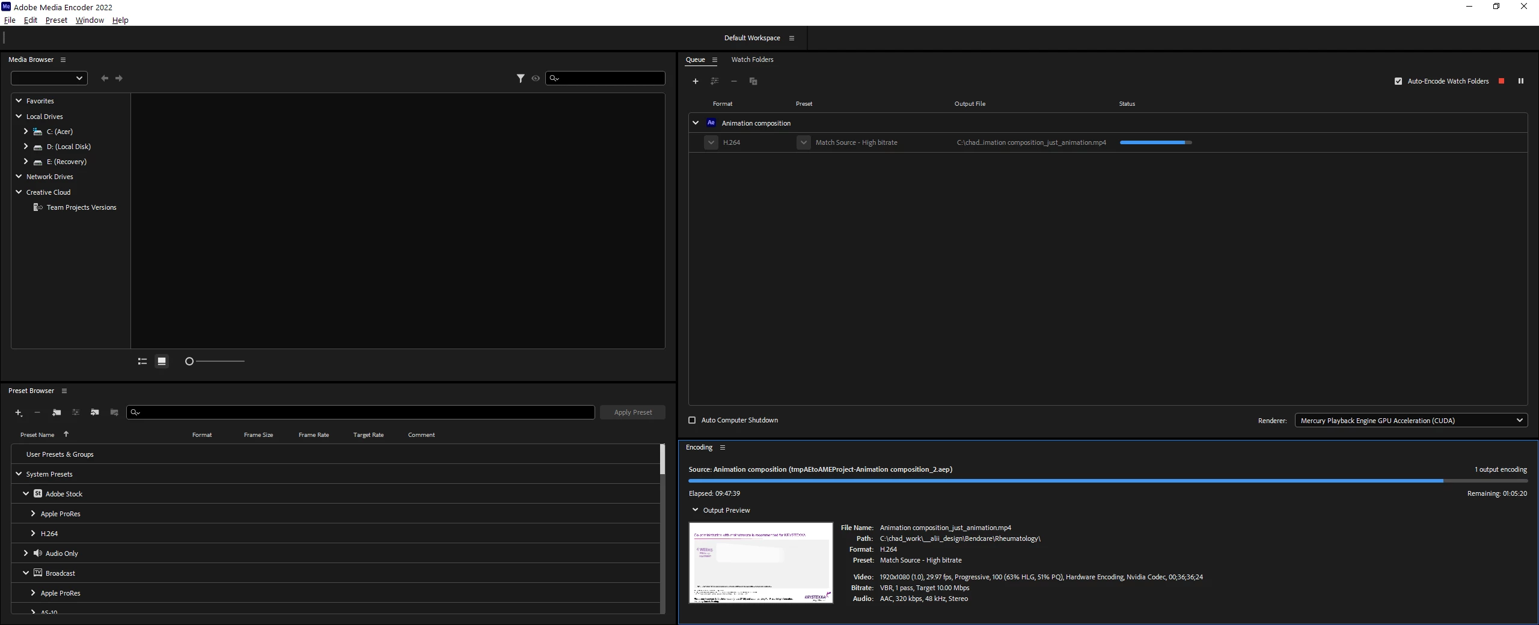
Task: Click the Adobe Stock preset group icon
Action: click(x=38, y=493)
